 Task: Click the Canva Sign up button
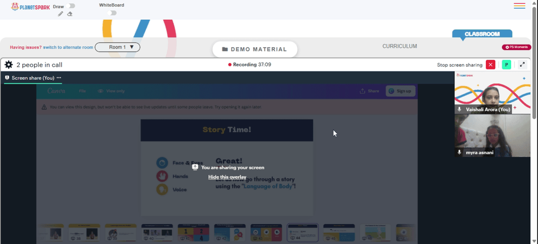[400, 91]
